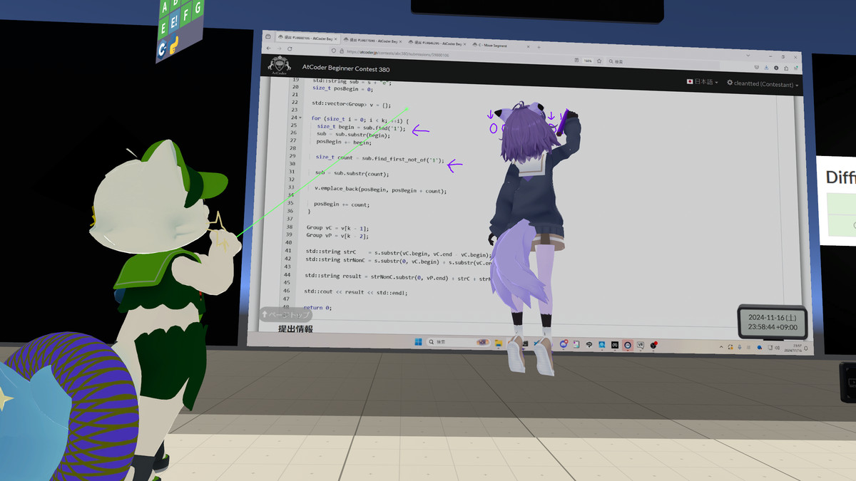856x481 pixels.
Task: Click the 'v.emplace_back(posBegin, posBegin + count);' line
Action: tap(380, 190)
